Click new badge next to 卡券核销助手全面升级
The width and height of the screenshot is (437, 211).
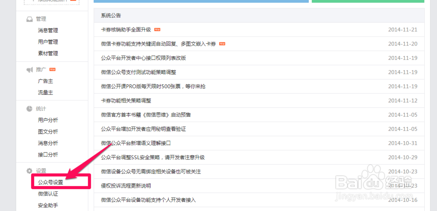coord(157,30)
